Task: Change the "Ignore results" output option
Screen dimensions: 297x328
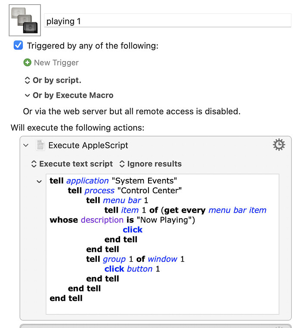Action: (x=150, y=164)
